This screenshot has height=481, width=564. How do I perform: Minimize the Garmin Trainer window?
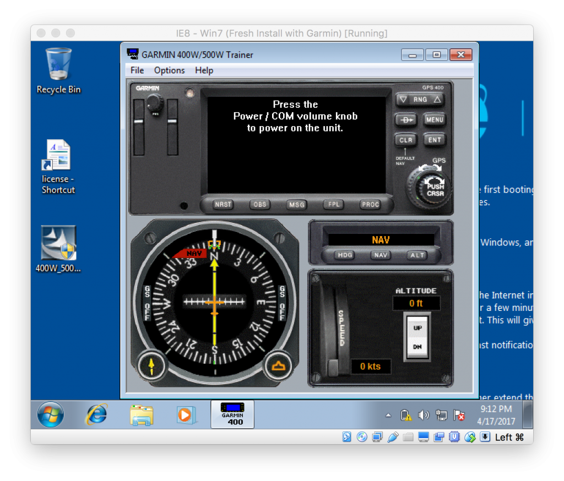click(412, 55)
